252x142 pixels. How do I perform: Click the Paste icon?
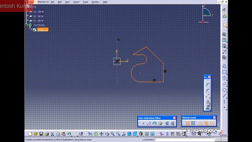[63, 134]
